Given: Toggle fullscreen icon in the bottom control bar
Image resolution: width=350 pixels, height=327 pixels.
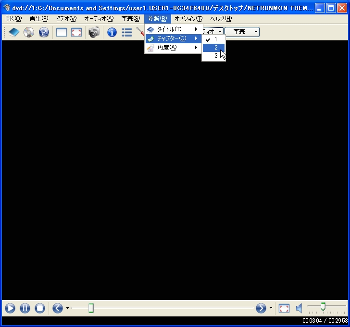Looking at the screenshot, I should [284, 308].
